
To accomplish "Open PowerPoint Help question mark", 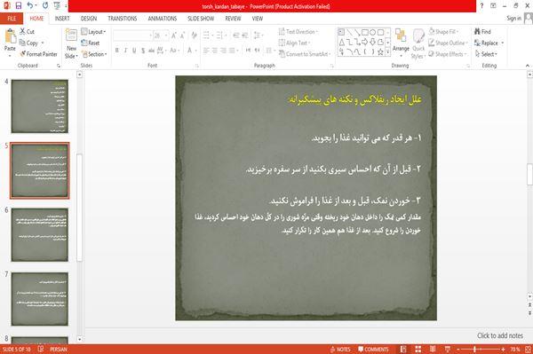I will 481,6.
